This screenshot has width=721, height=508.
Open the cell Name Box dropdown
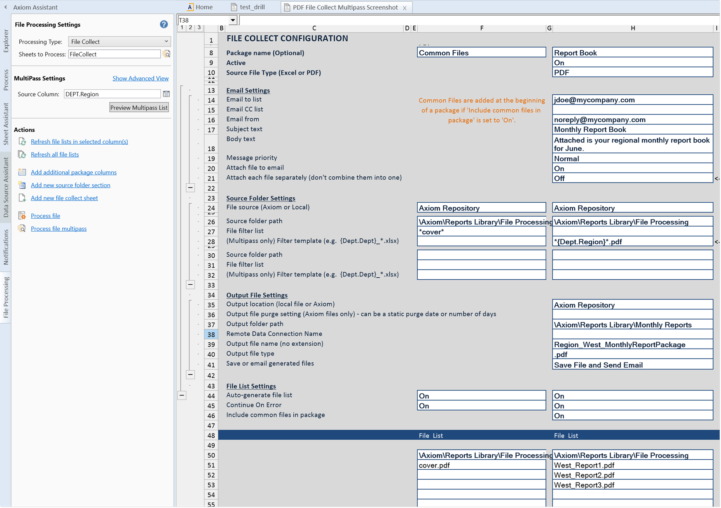coord(233,19)
